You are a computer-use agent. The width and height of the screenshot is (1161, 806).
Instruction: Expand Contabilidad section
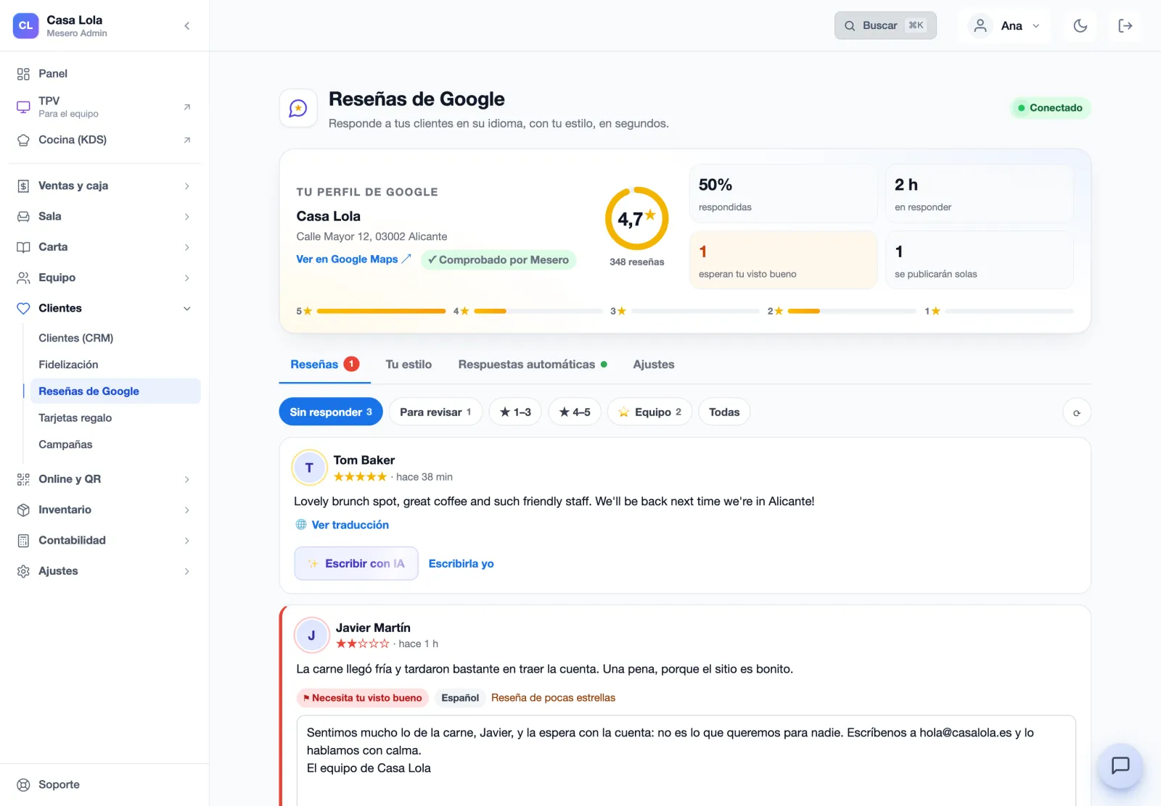[x=104, y=541]
